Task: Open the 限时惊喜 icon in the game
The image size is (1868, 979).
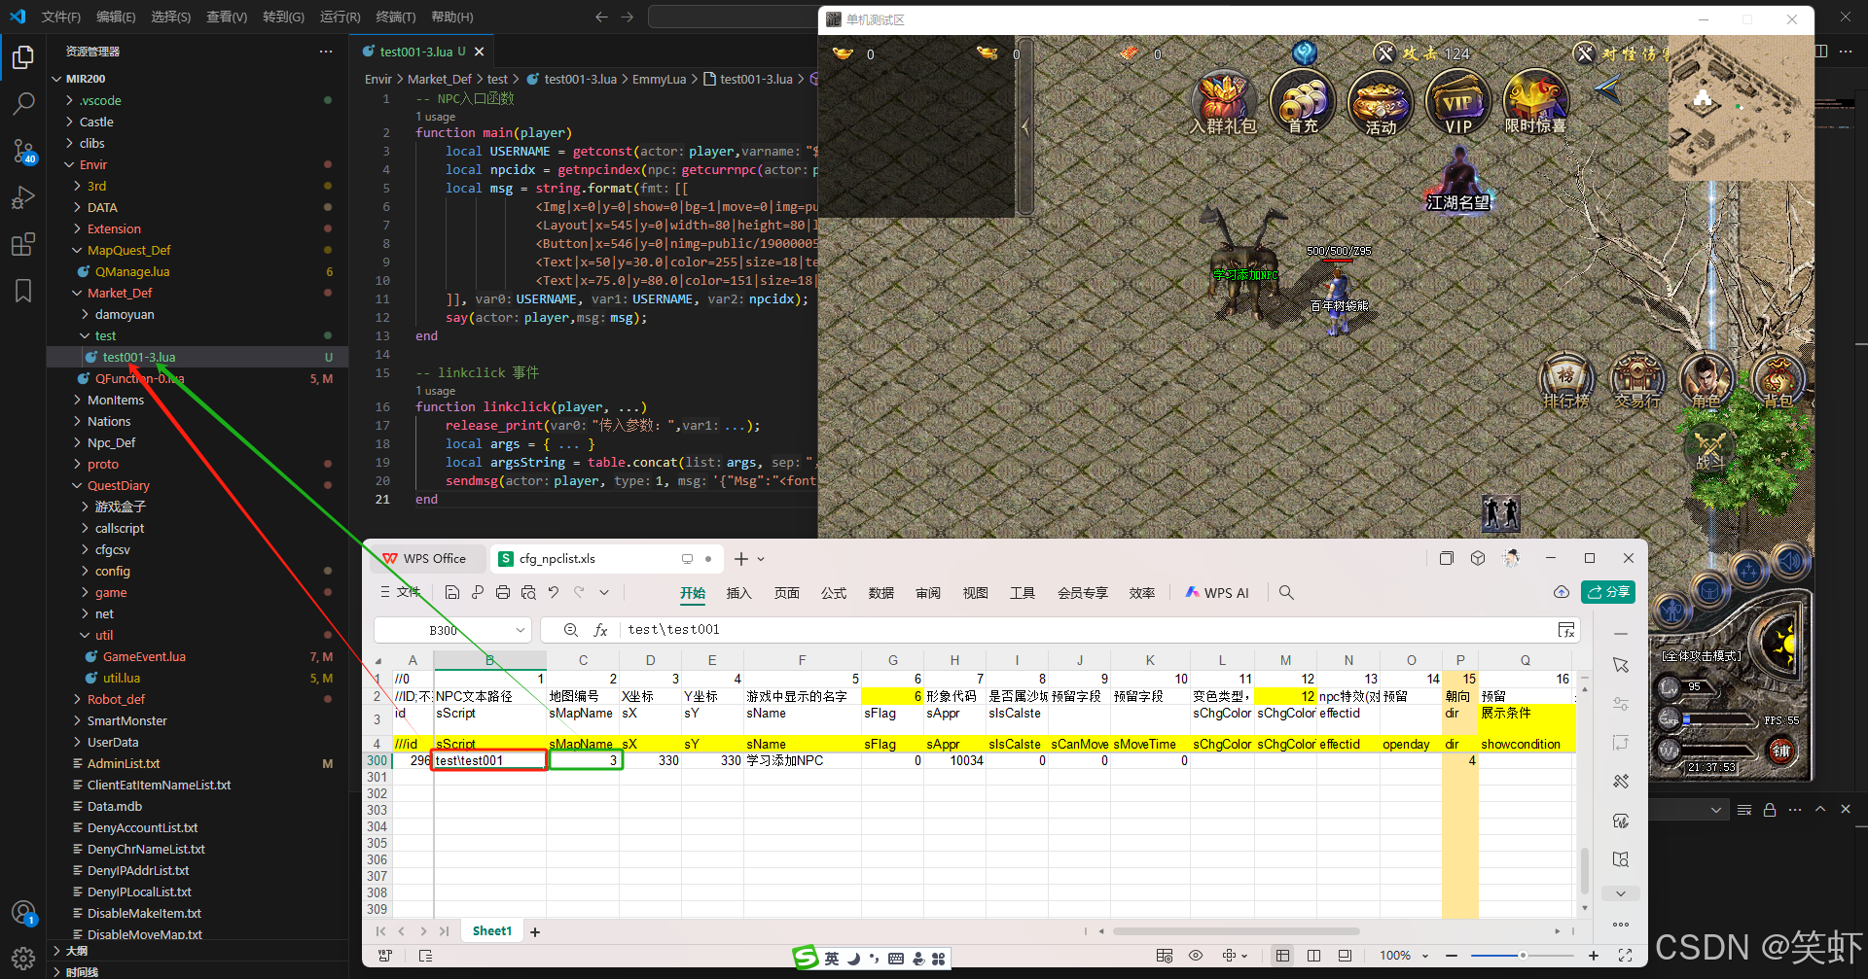Action: (1535, 102)
